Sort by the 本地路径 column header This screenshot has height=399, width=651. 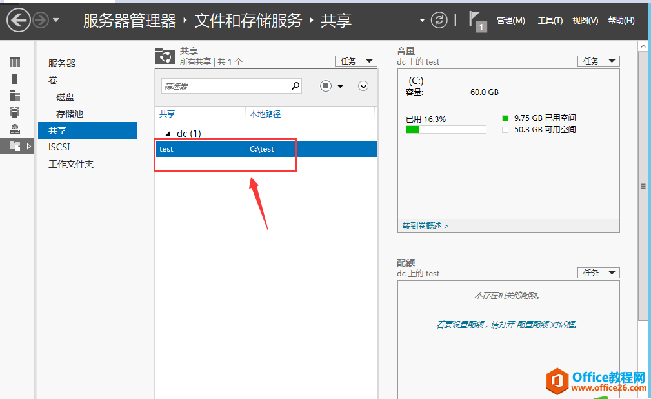[265, 114]
